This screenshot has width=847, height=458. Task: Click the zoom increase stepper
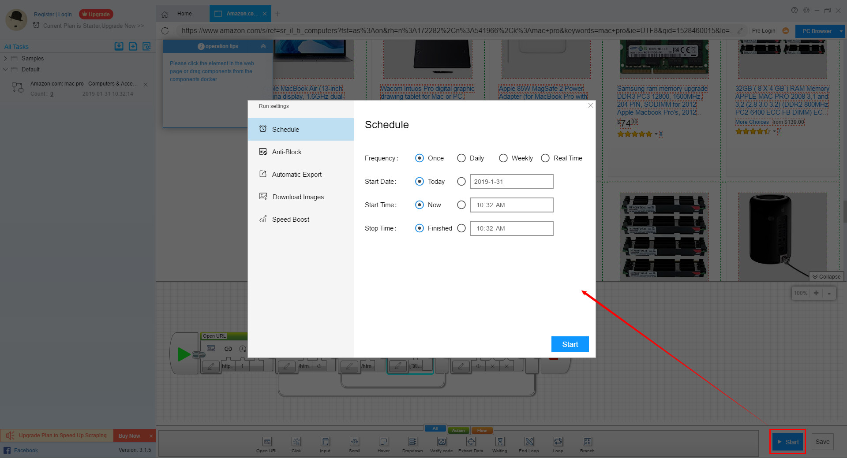click(x=817, y=293)
